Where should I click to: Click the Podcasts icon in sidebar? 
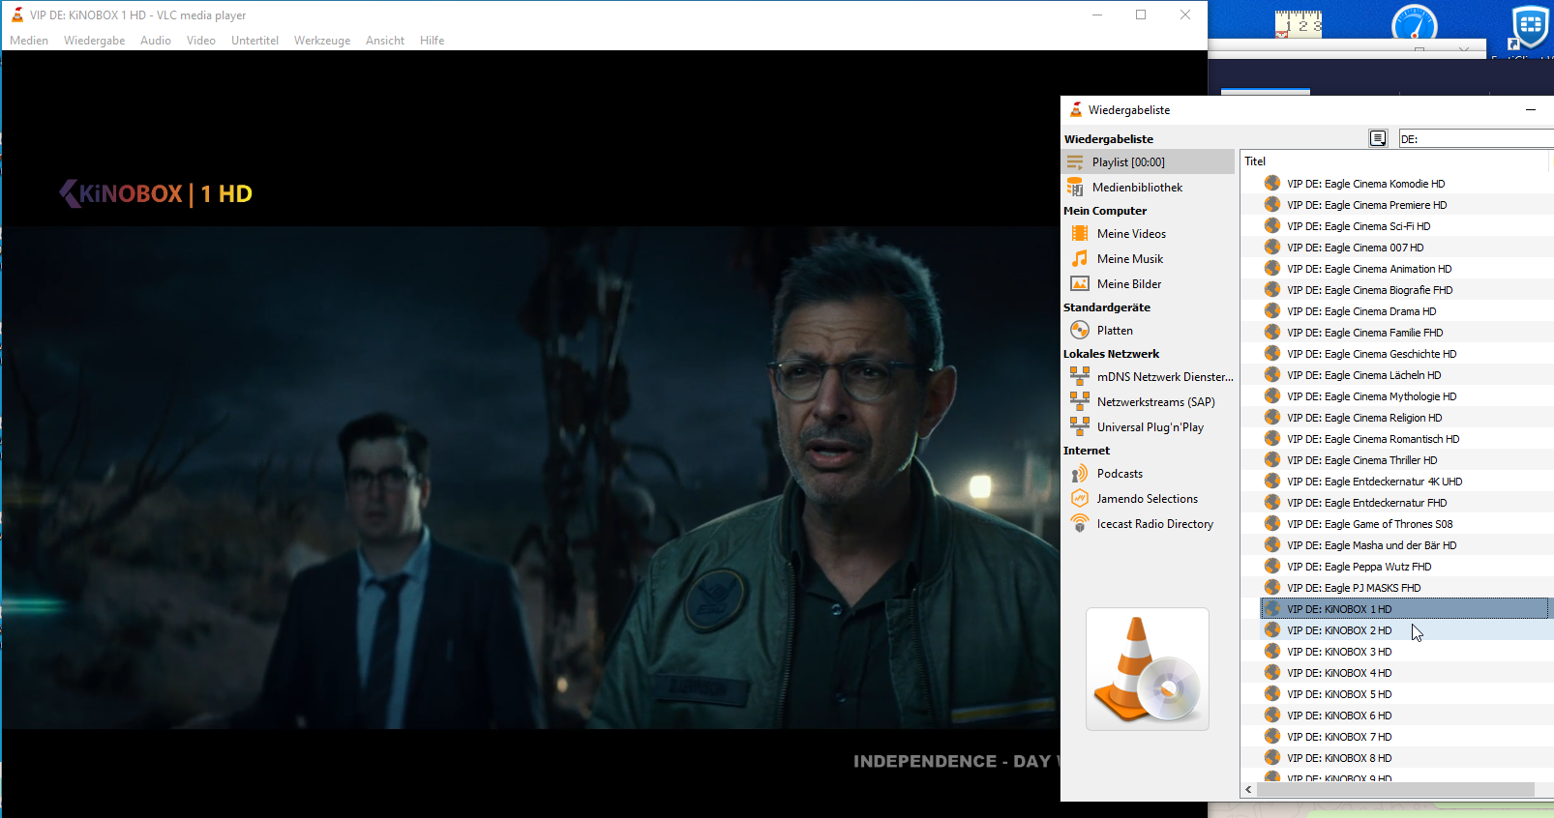click(x=1080, y=474)
